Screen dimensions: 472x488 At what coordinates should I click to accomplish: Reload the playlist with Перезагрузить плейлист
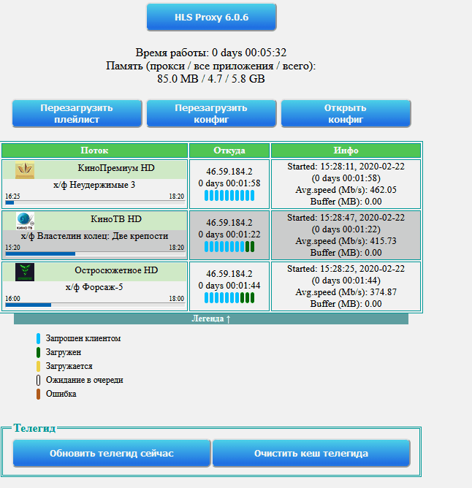pos(77,113)
